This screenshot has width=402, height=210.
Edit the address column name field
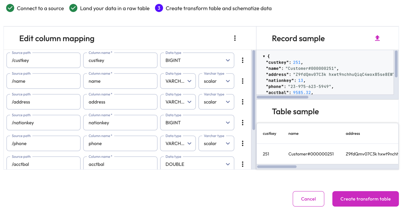coord(120,102)
